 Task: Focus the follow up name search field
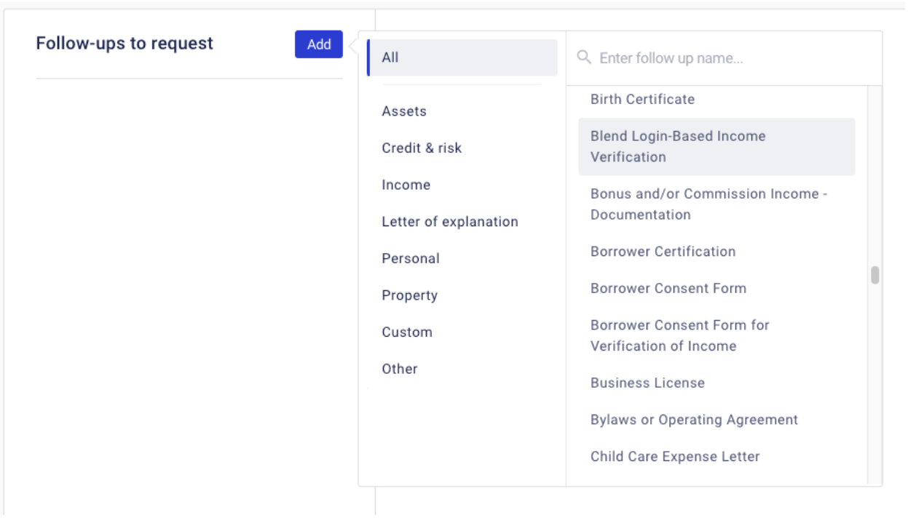[728, 58]
